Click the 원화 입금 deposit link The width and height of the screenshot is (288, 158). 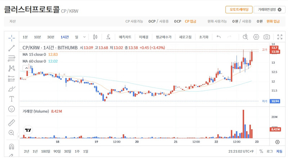coord(273,21)
